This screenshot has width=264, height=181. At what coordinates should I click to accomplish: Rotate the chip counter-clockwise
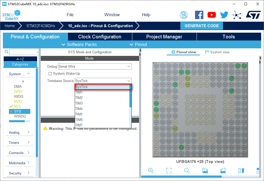tap(223, 171)
